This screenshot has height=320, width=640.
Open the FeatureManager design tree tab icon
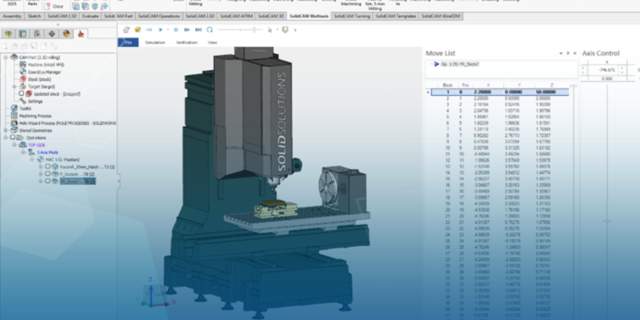click(x=8, y=34)
